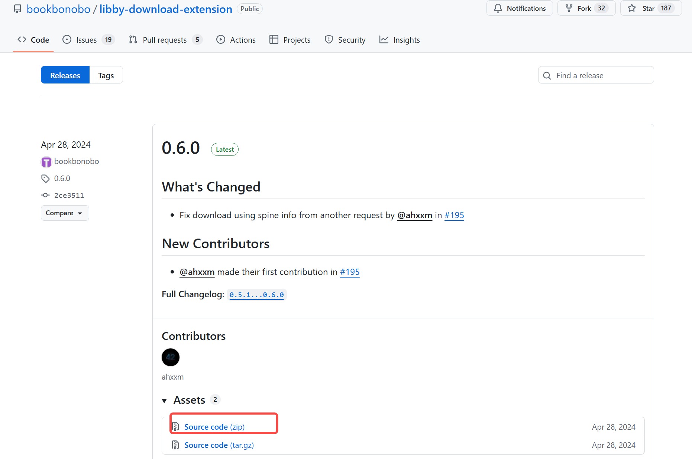Collapse the Assets section triangle

164,400
